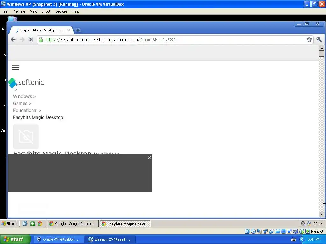Image resolution: width=326 pixels, height=244 pixels.
Task: Select the Easybits Magic Desktop browser tab
Action: [42, 30]
